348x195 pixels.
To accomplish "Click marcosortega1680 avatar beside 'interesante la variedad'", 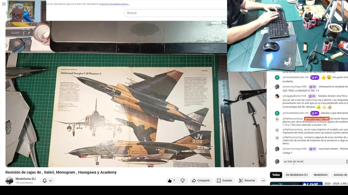I will pyautogui.click(x=277, y=87).
